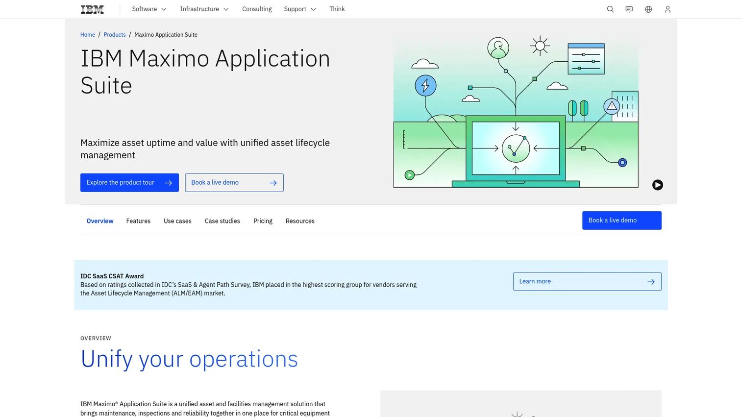The height and width of the screenshot is (417, 742).
Task: Go to Home breadcrumb link
Action: 88,35
